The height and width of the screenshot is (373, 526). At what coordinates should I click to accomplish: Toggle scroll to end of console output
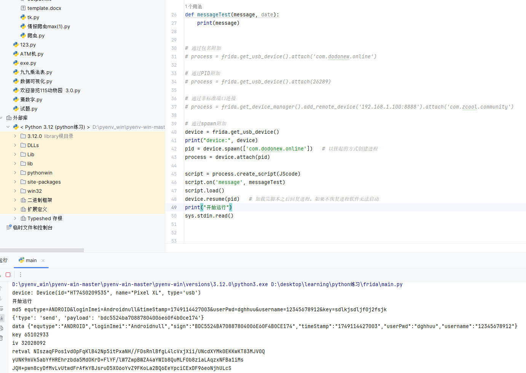click(x=2, y=318)
